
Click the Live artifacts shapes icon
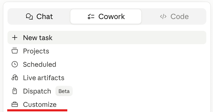15,78
